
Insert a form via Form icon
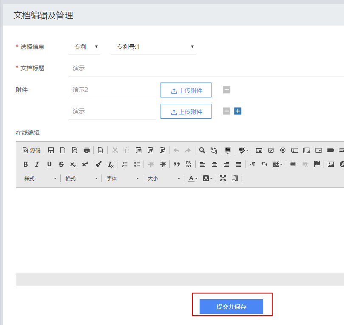pyautogui.click(x=259, y=150)
